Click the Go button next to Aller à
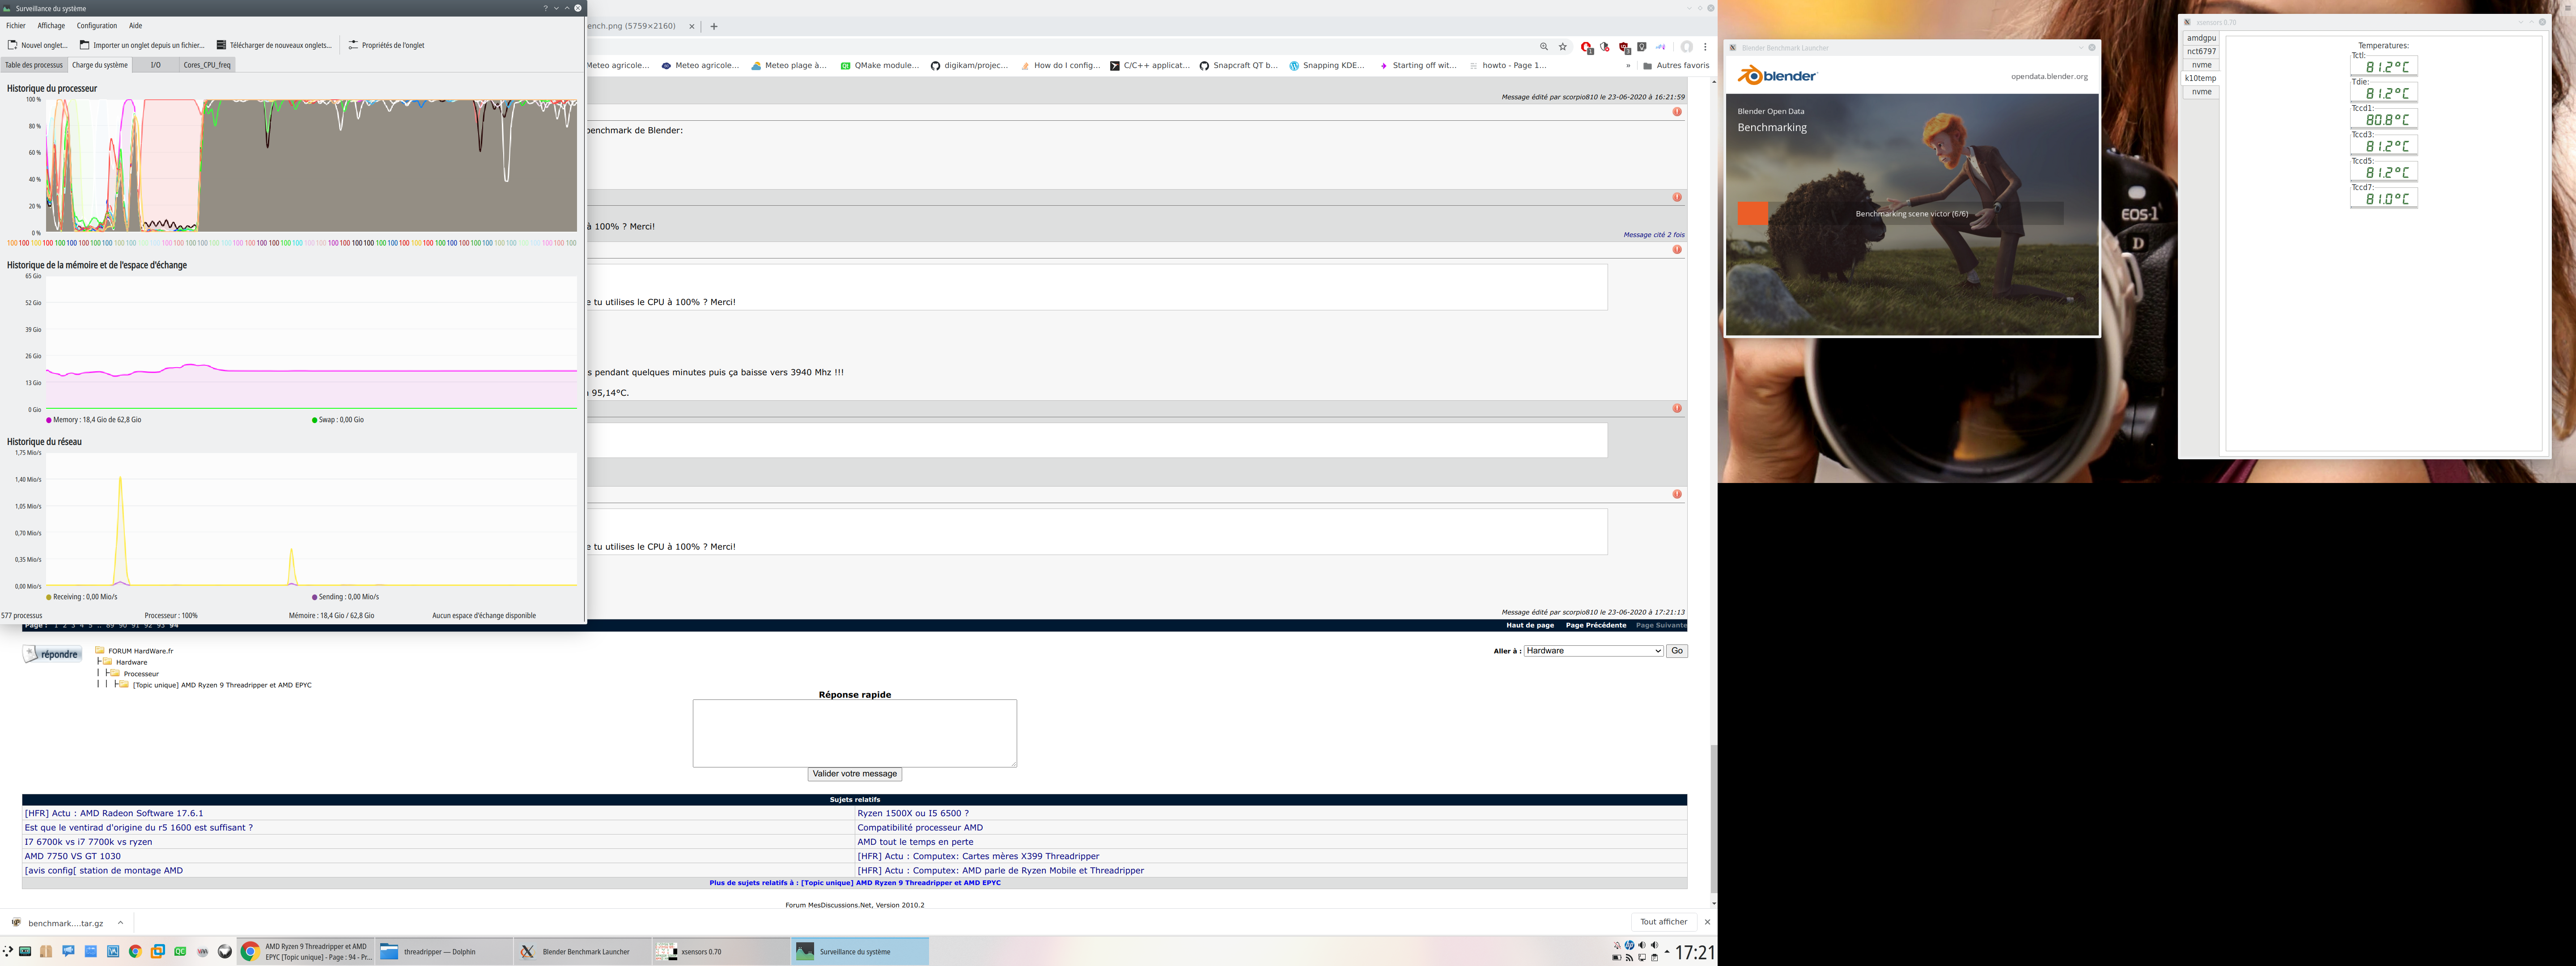 (x=1677, y=651)
